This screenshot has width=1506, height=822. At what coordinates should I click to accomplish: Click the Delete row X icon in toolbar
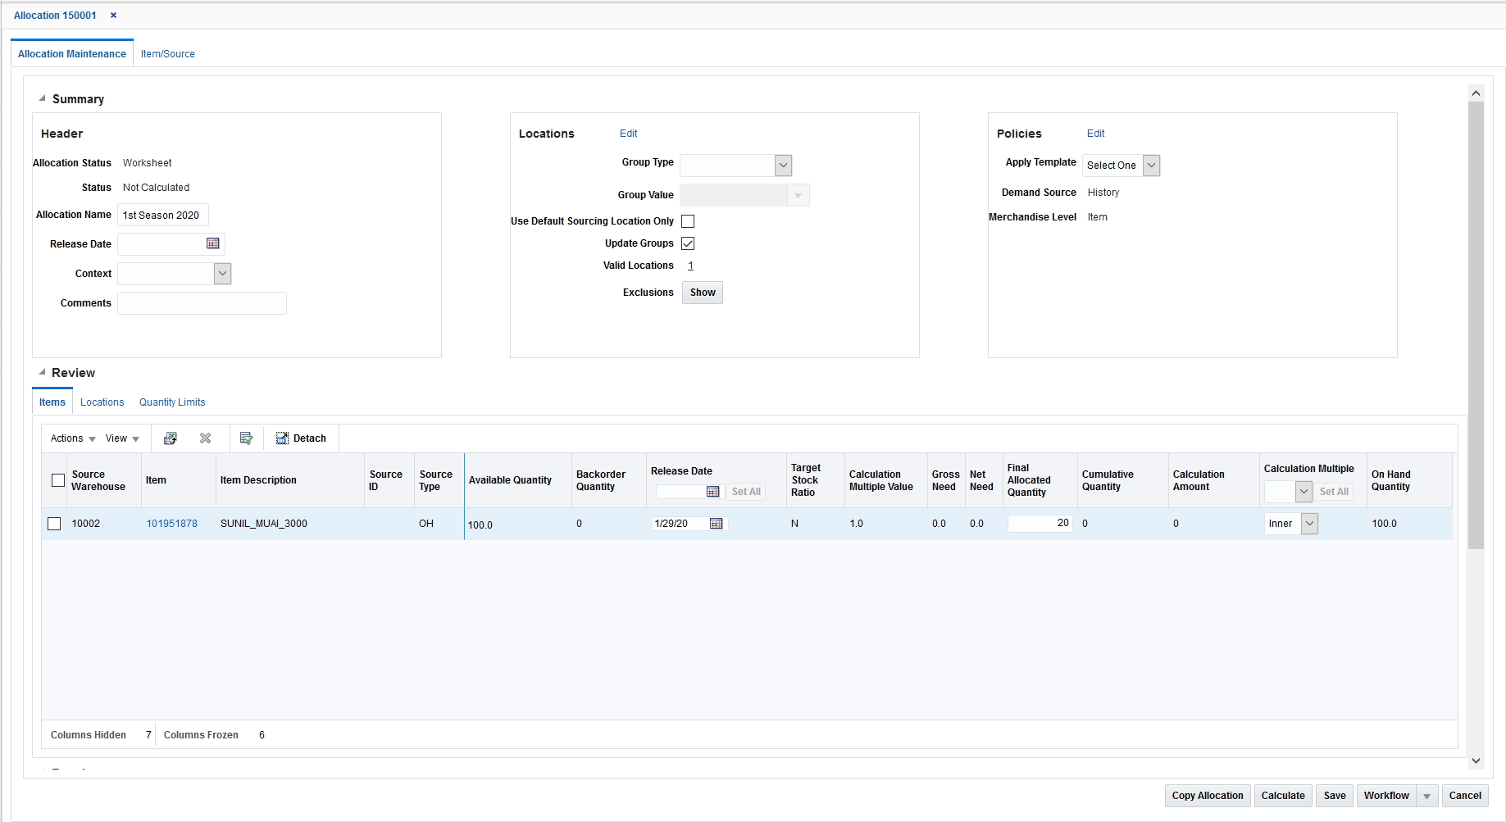205,438
